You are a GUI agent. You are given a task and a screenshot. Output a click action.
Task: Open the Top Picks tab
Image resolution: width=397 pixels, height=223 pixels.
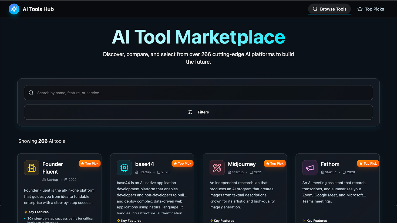click(x=371, y=9)
